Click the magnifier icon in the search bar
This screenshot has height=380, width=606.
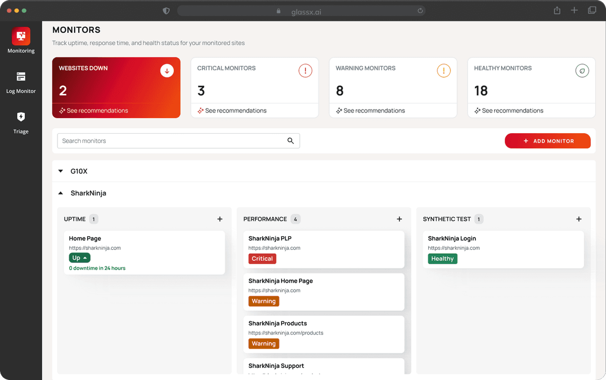pyautogui.click(x=290, y=141)
